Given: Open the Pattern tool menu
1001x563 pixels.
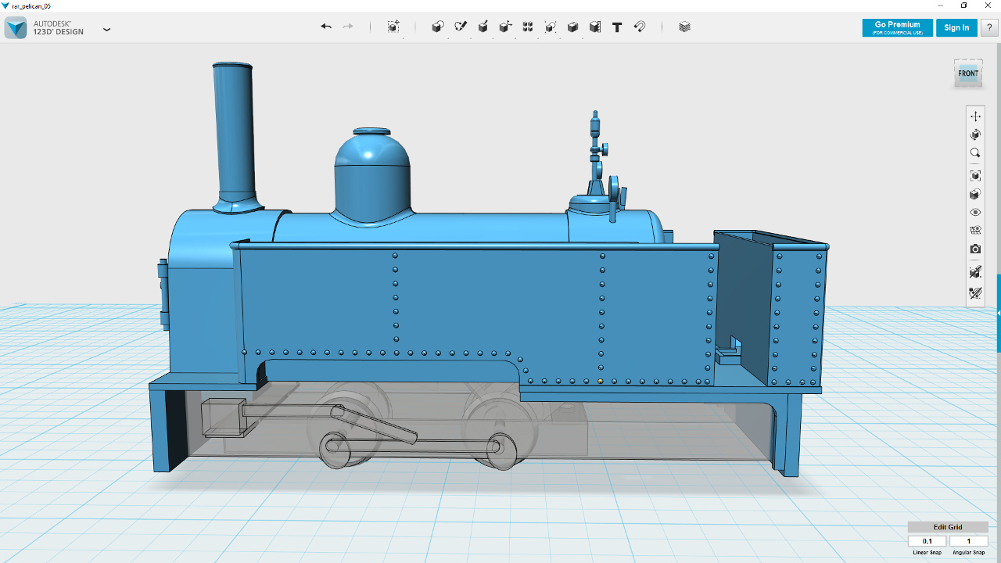Looking at the screenshot, I should [528, 27].
